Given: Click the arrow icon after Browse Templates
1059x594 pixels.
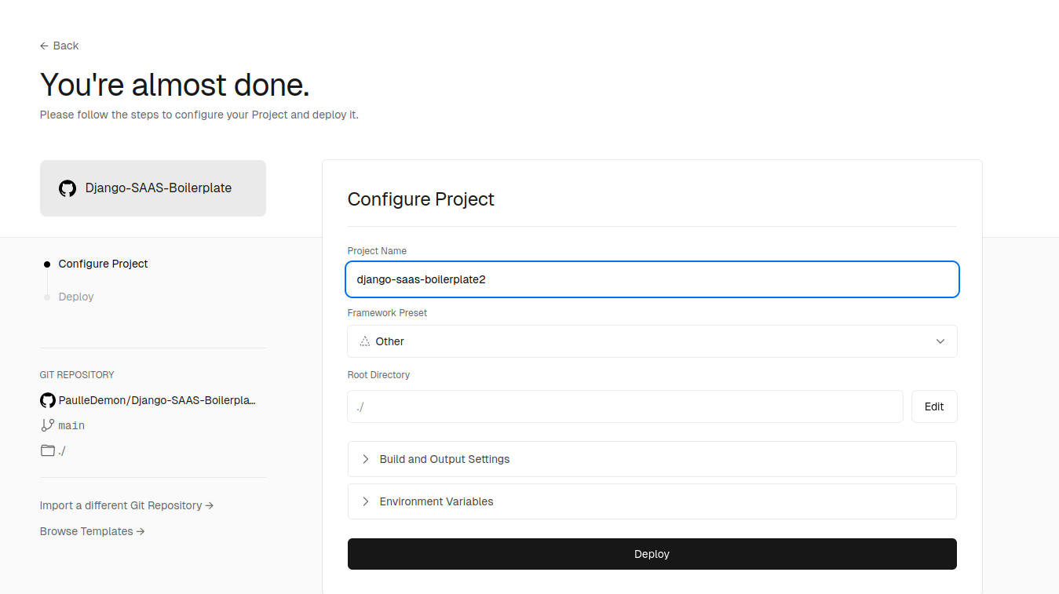Looking at the screenshot, I should click(x=140, y=530).
